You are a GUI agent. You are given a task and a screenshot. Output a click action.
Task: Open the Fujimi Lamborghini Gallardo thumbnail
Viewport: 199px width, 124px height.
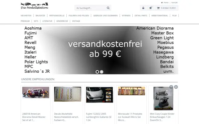99,95
